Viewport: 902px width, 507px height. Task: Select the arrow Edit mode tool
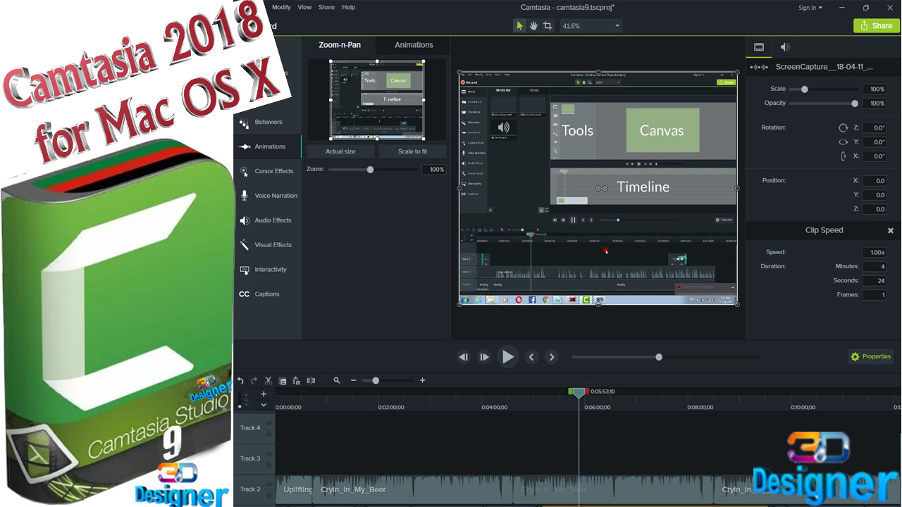(519, 25)
